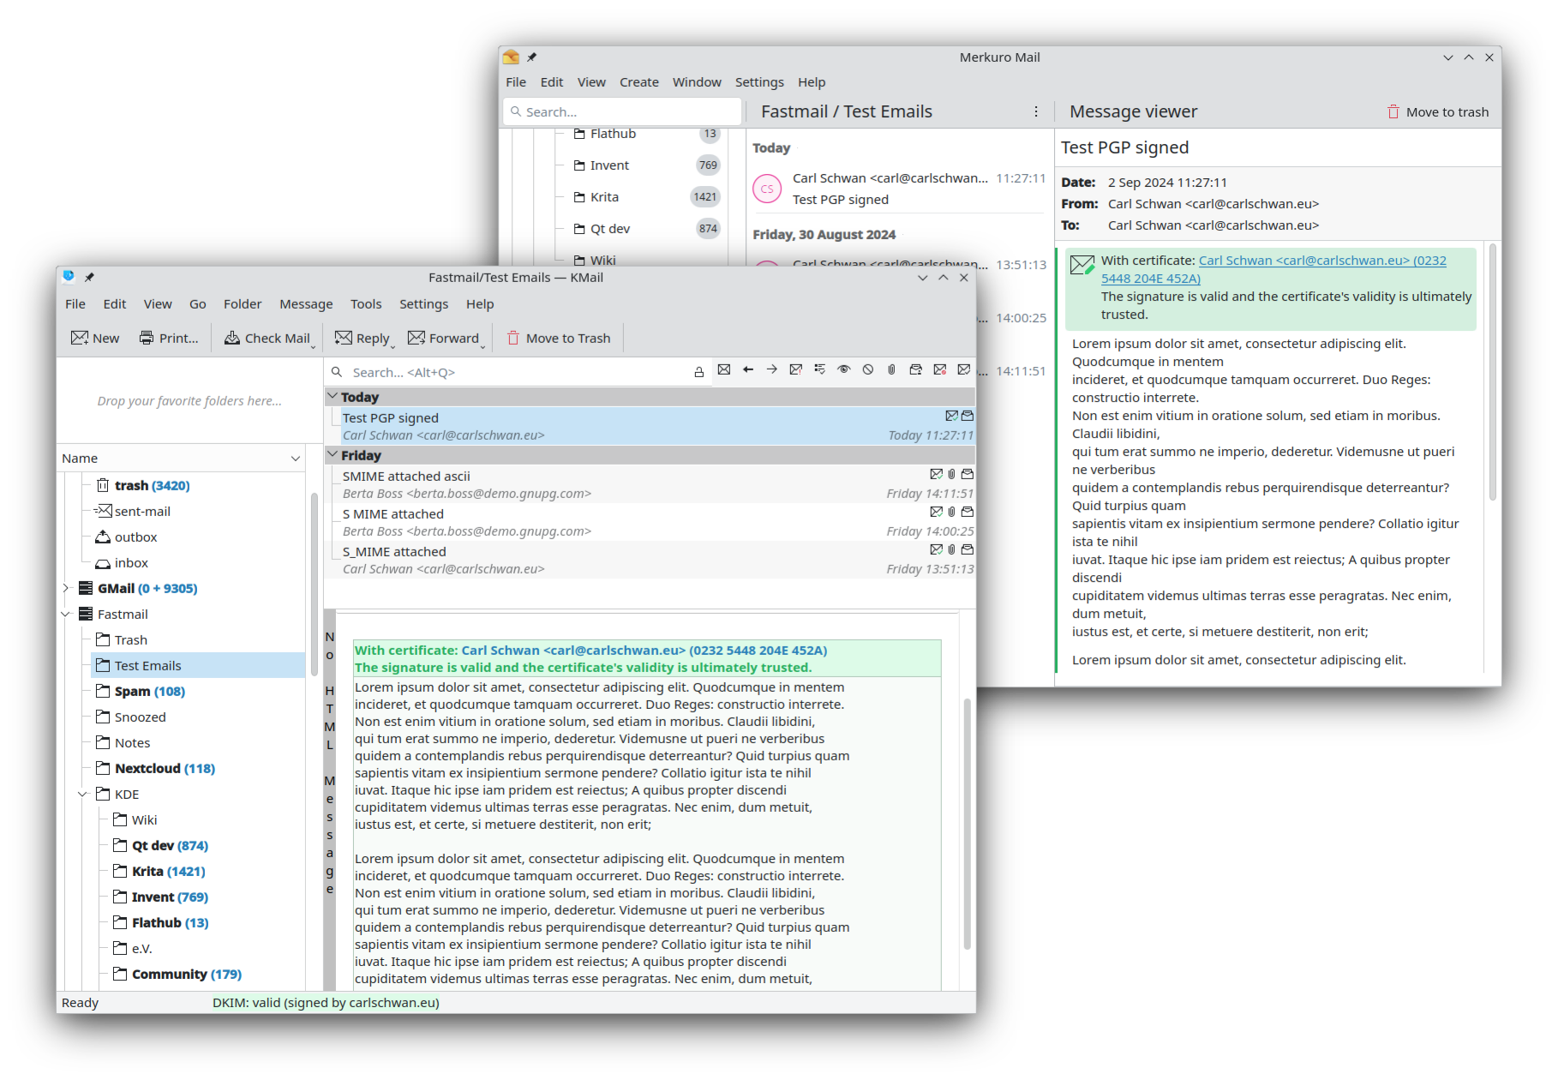Click signed icon on S_MIME attached row

coord(936,549)
